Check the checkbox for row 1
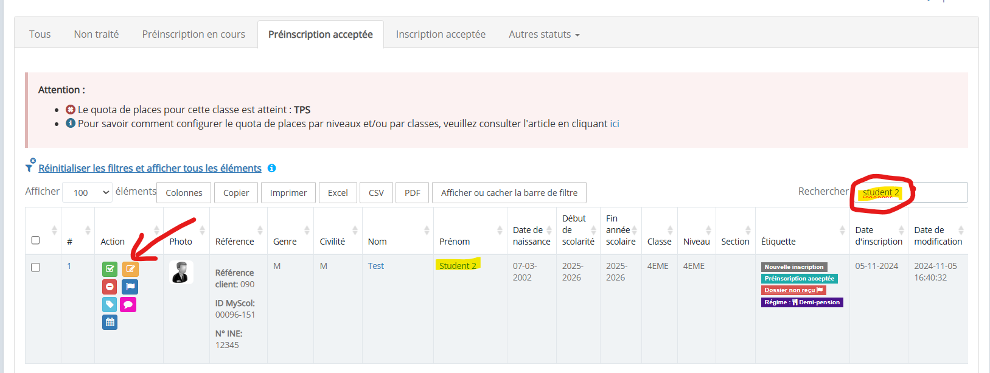The image size is (990, 373). [x=36, y=267]
